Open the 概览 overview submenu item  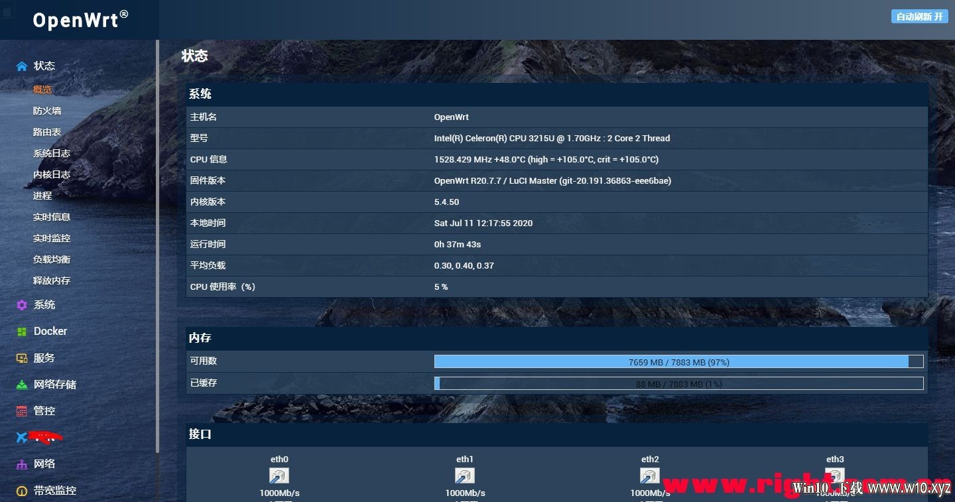point(42,90)
